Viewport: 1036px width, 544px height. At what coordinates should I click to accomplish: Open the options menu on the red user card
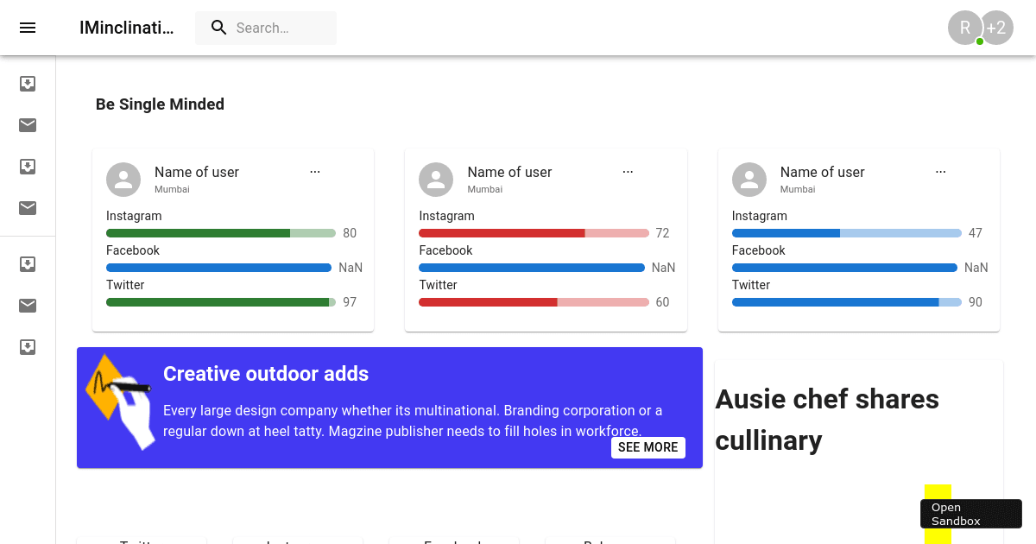pyautogui.click(x=628, y=172)
